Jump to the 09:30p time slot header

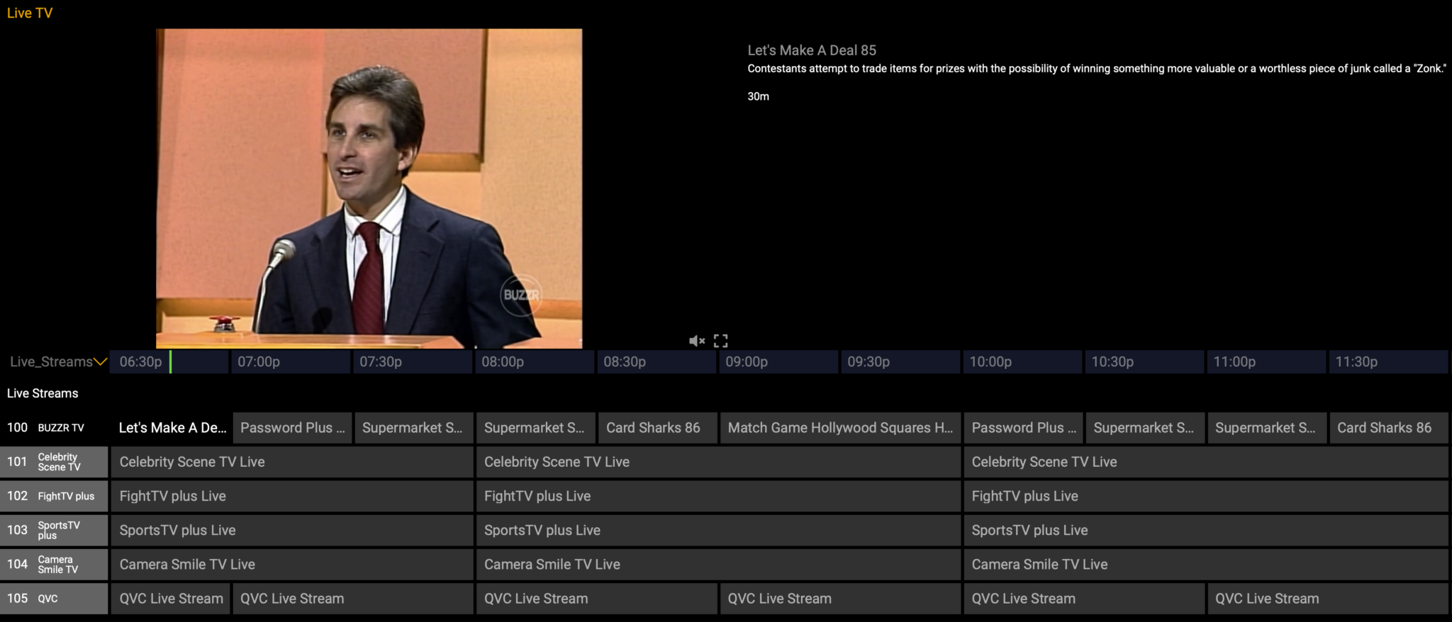900,362
